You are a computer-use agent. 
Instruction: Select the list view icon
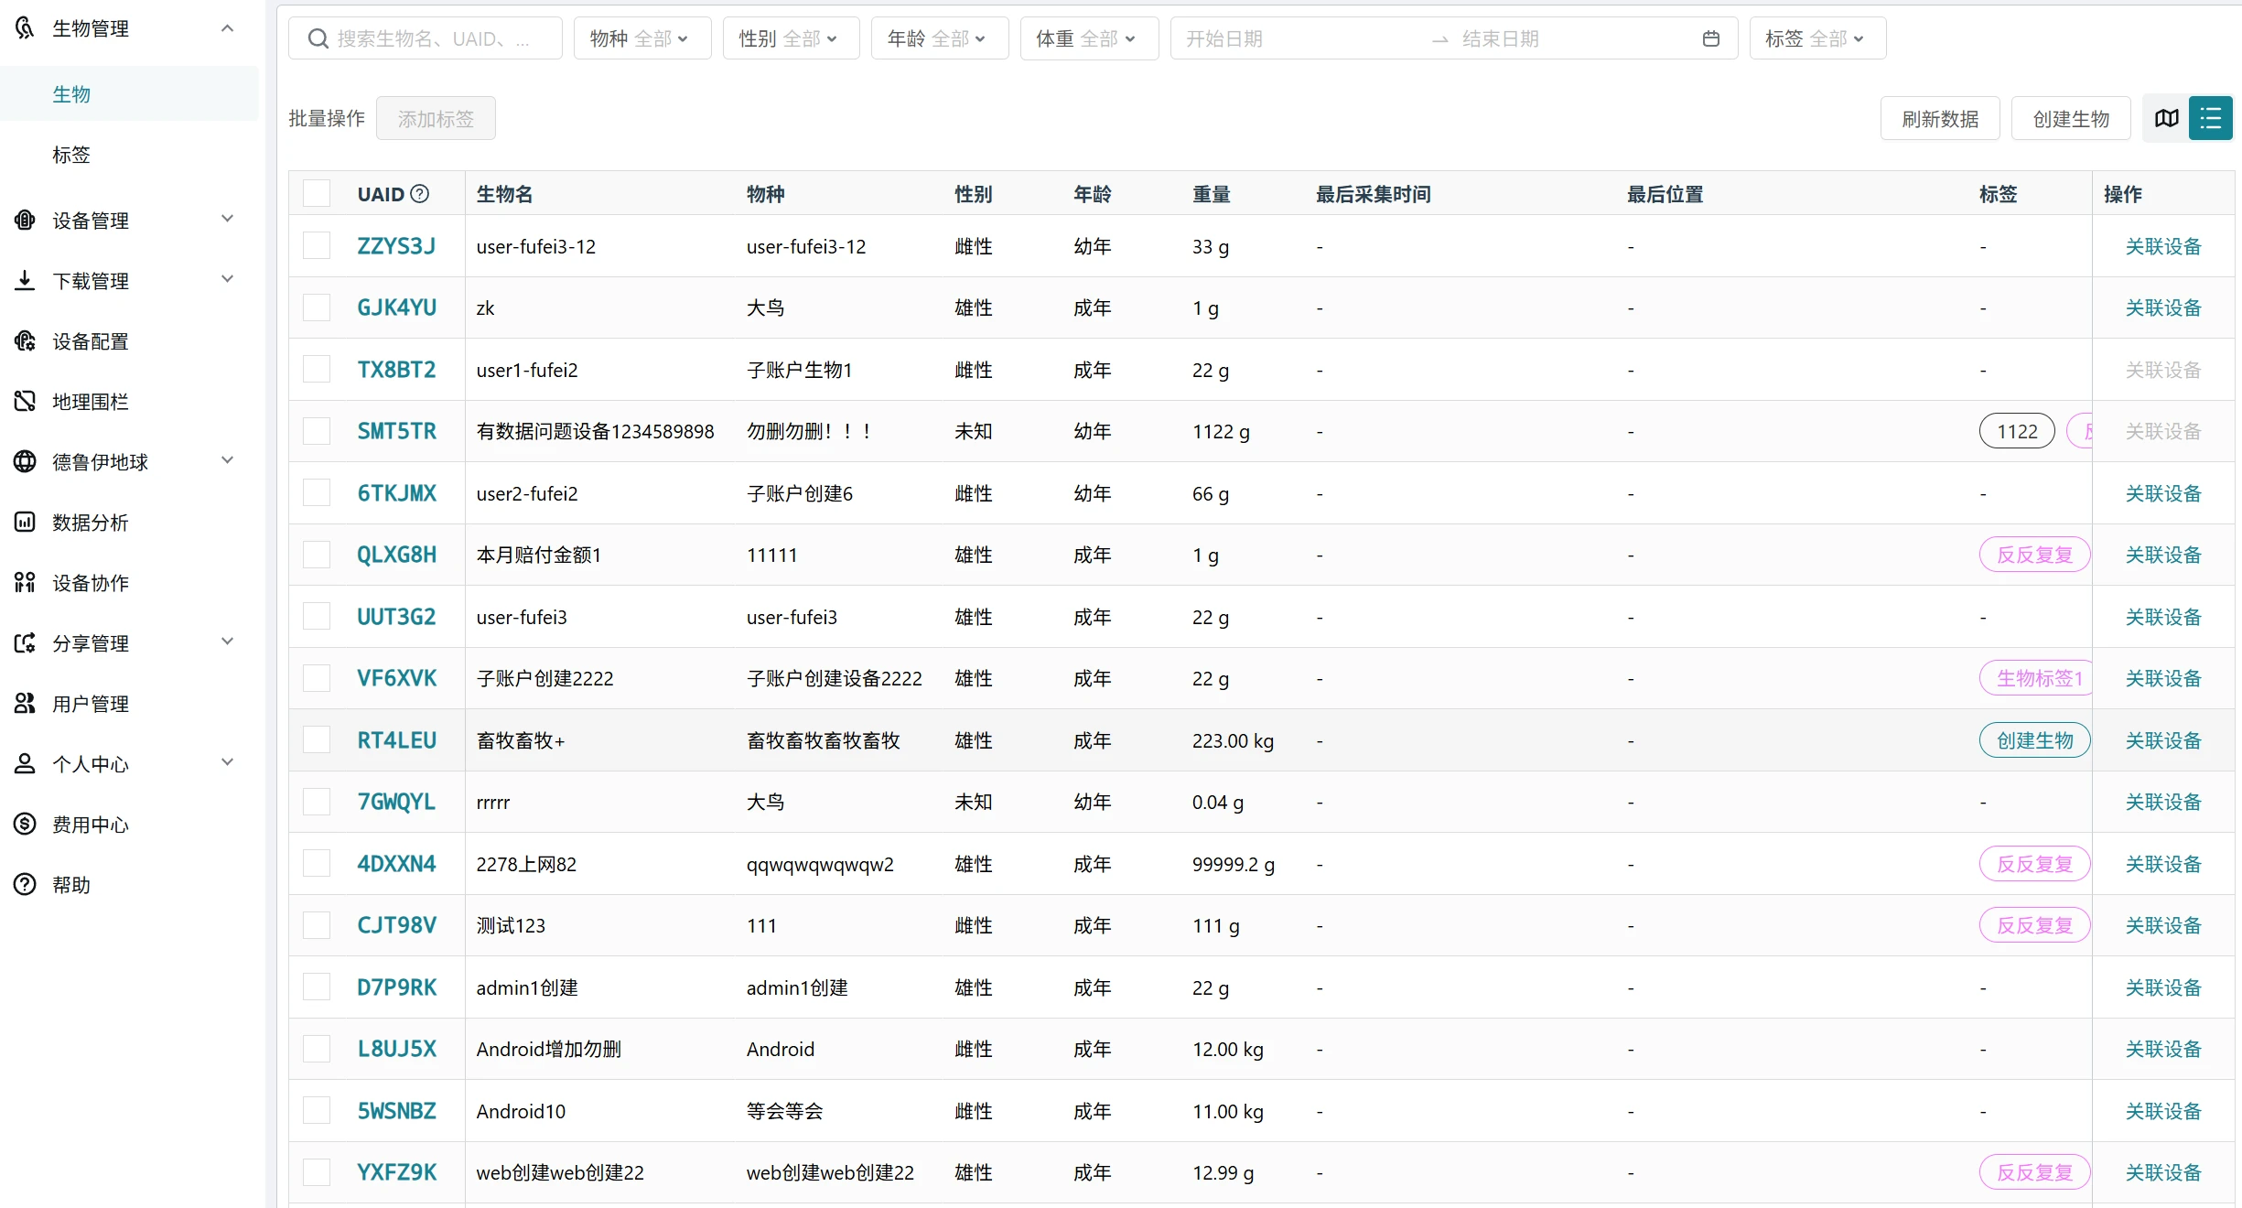(x=2210, y=118)
